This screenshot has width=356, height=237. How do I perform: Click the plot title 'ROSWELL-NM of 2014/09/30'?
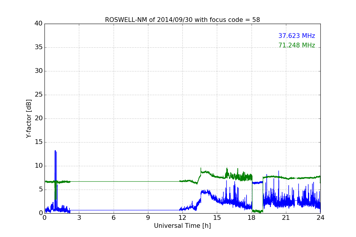click(x=182, y=20)
